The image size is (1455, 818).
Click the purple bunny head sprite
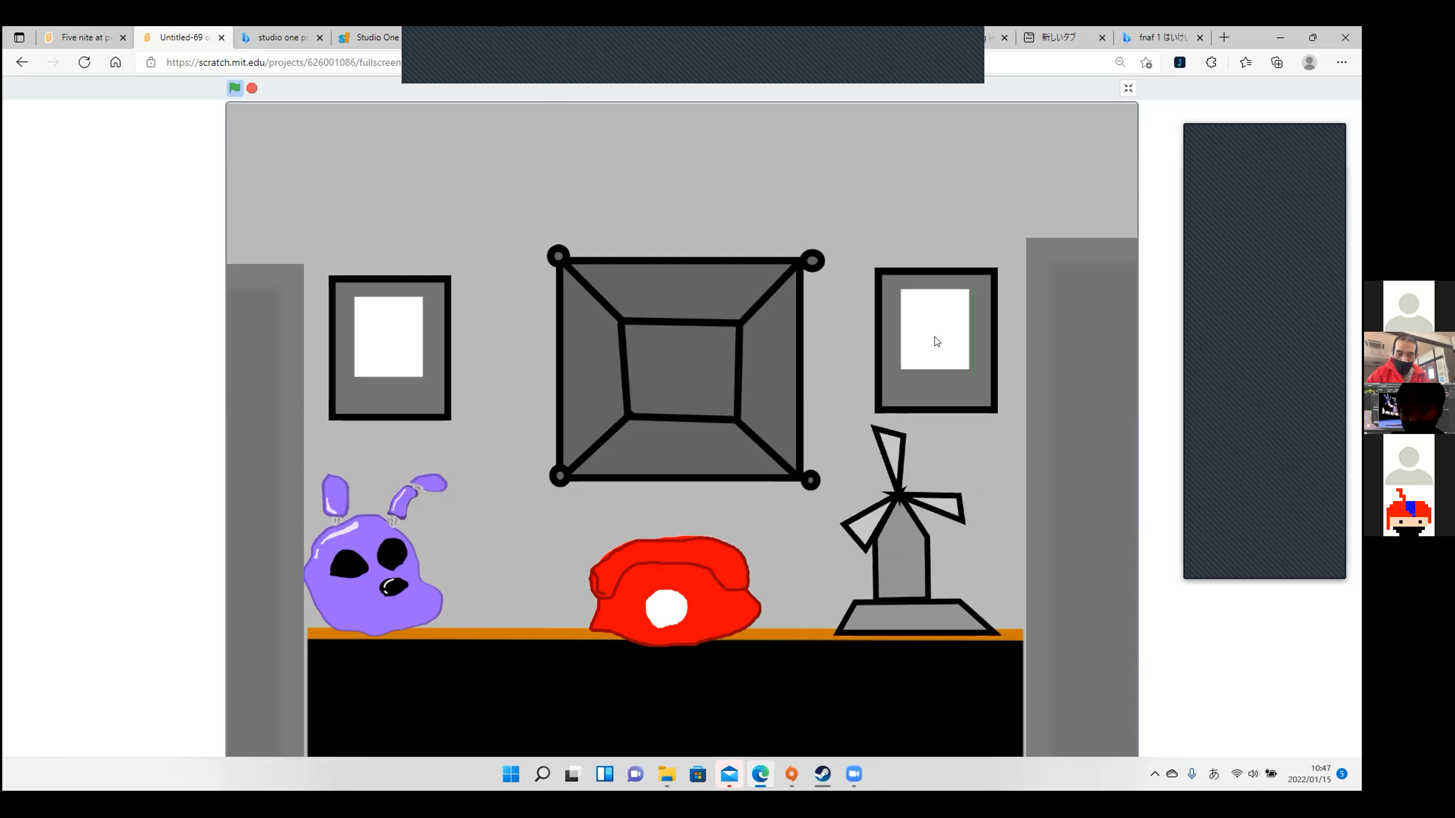pos(375,554)
